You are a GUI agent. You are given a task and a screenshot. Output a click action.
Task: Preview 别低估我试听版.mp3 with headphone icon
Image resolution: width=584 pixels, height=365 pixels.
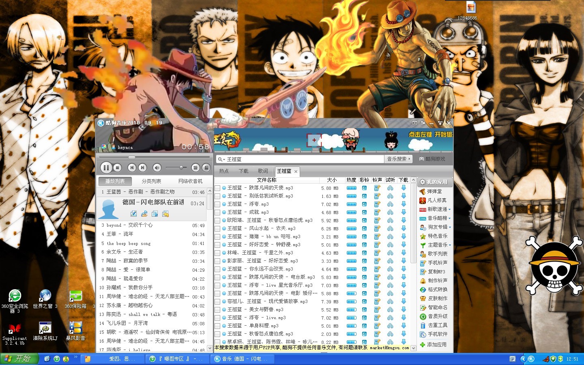tap(390, 196)
